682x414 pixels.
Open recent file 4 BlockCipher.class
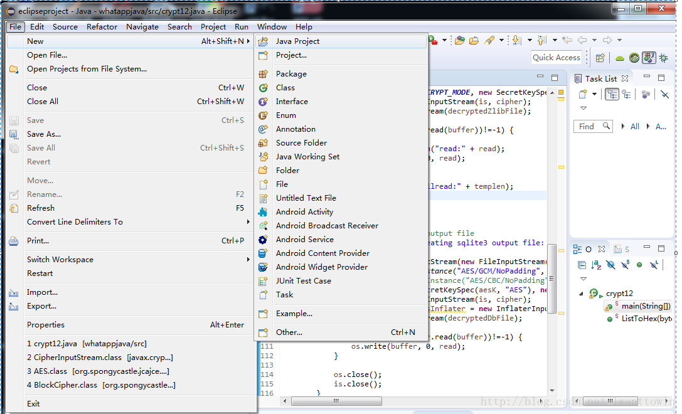pyautogui.click(x=101, y=385)
